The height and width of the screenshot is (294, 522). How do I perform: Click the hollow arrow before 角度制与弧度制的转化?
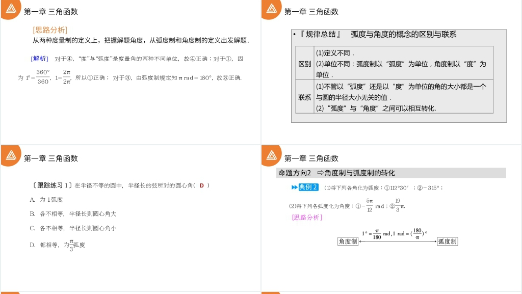click(x=320, y=173)
